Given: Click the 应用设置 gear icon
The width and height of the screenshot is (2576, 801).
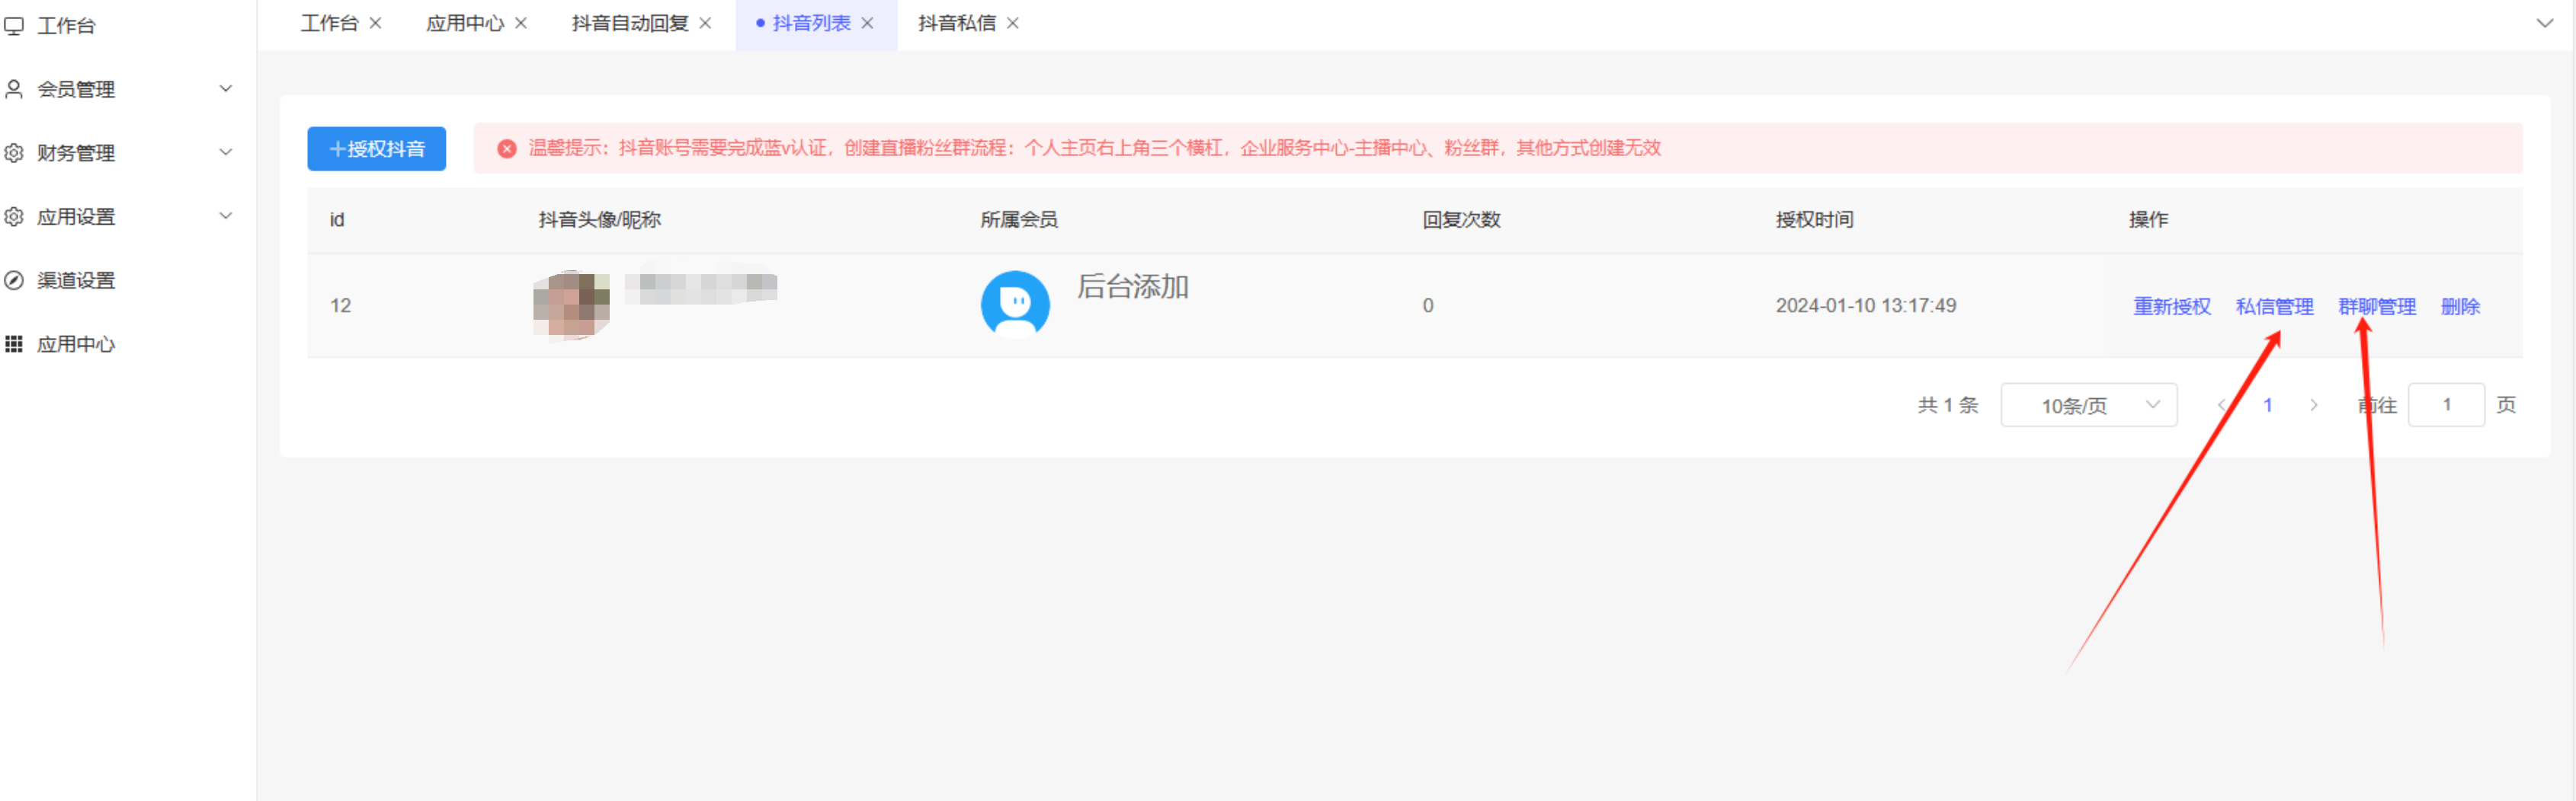Looking at the screenshot, I should (x=14, y=217).
